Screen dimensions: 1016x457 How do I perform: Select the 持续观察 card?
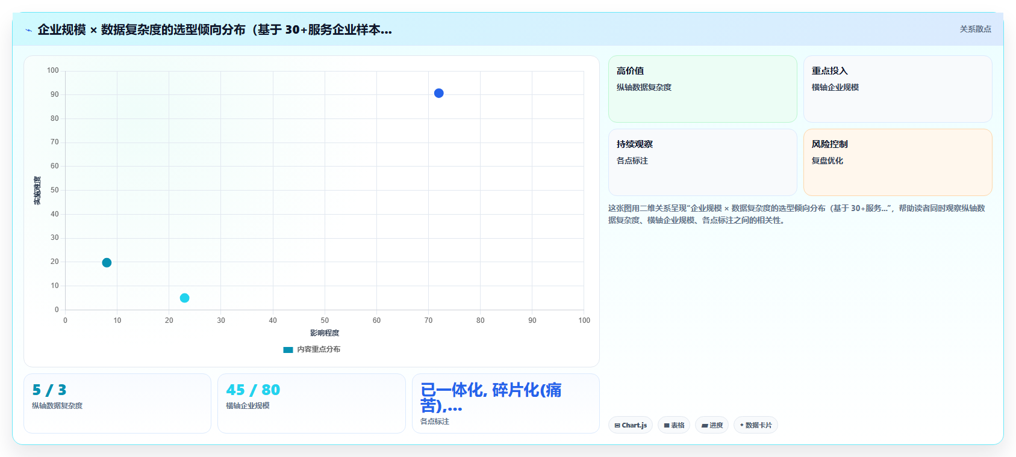pos(702,162)
